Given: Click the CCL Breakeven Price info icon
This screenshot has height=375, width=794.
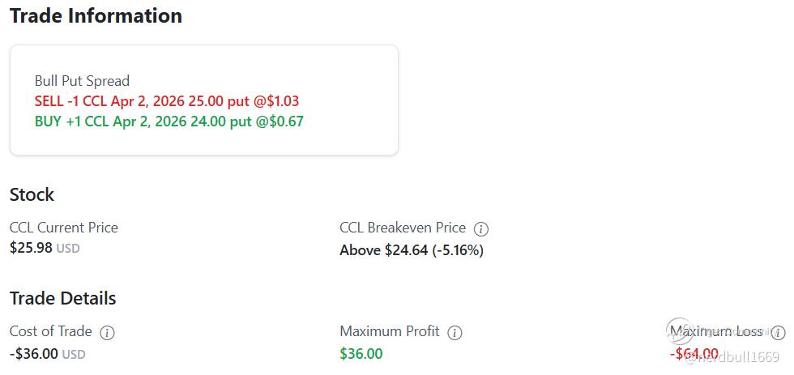Looking at the screenshot, I should [481, 228].
